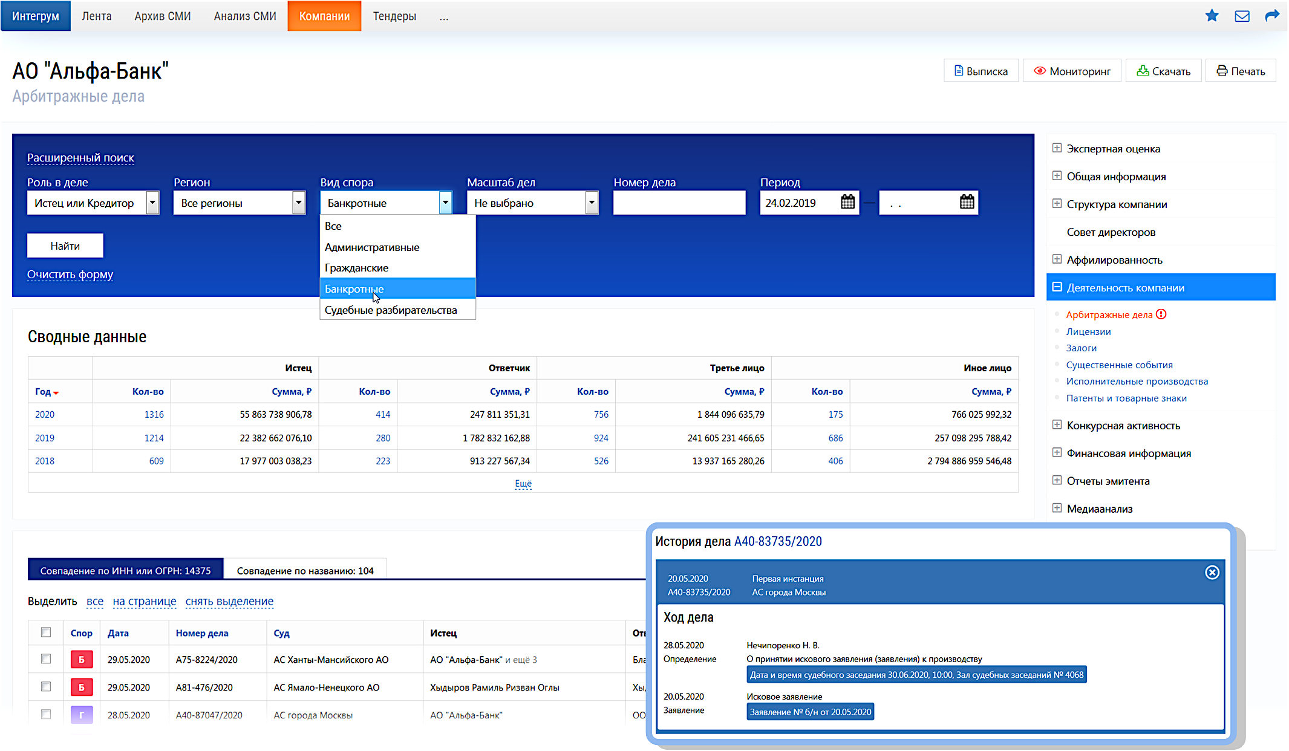Show more summary rows with Ещё

(523, 483)
